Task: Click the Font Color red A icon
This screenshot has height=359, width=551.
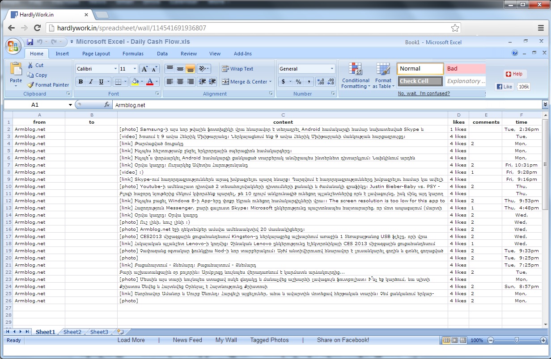Action: tap(150, 82)
